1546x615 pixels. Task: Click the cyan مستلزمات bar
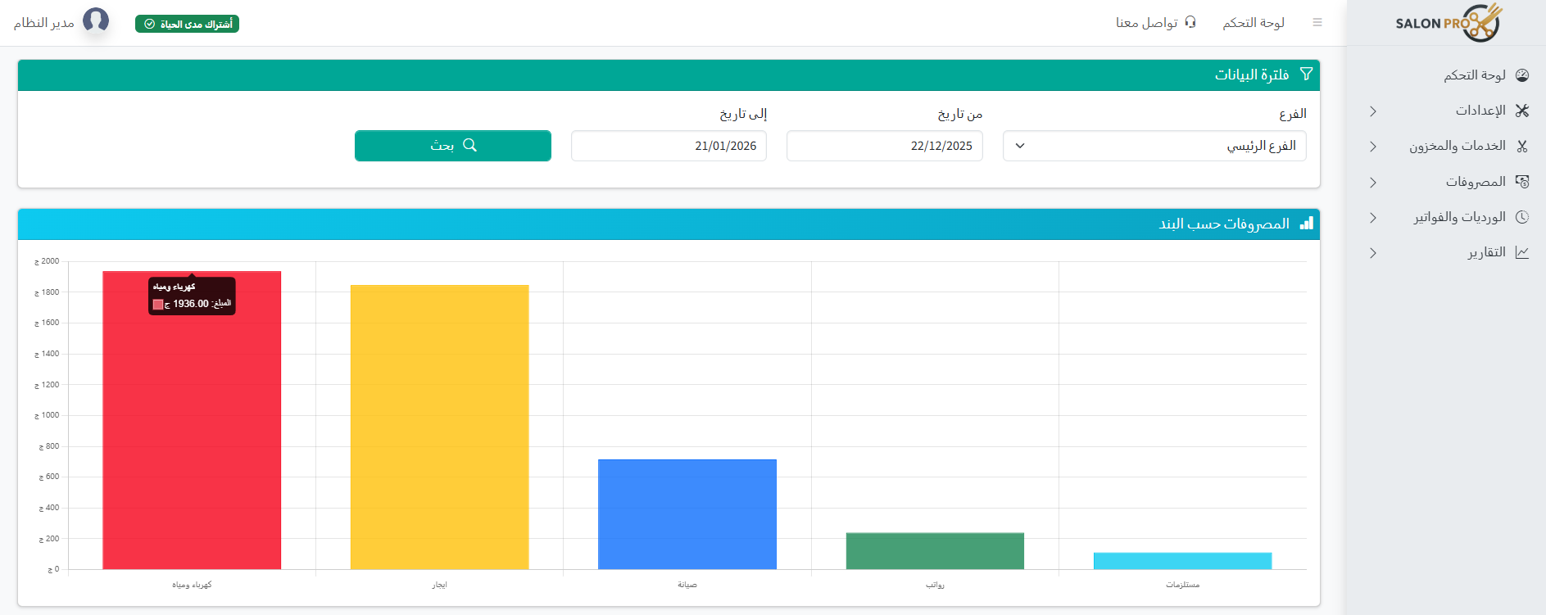1183,561
